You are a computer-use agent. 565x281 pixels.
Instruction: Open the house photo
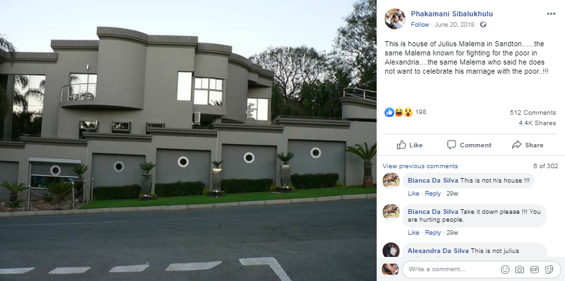188,141
